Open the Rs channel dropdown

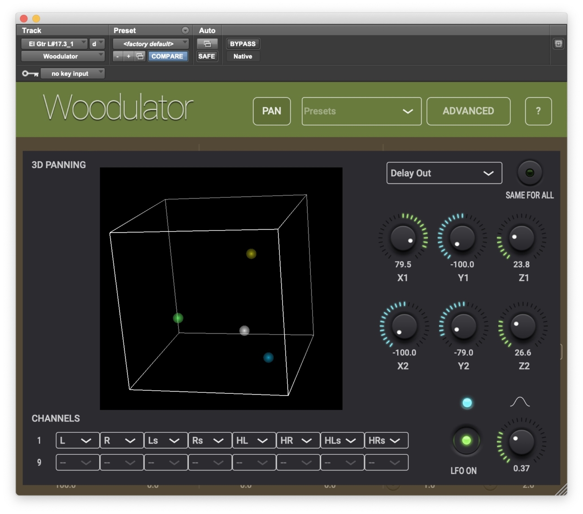coord(210,440)
